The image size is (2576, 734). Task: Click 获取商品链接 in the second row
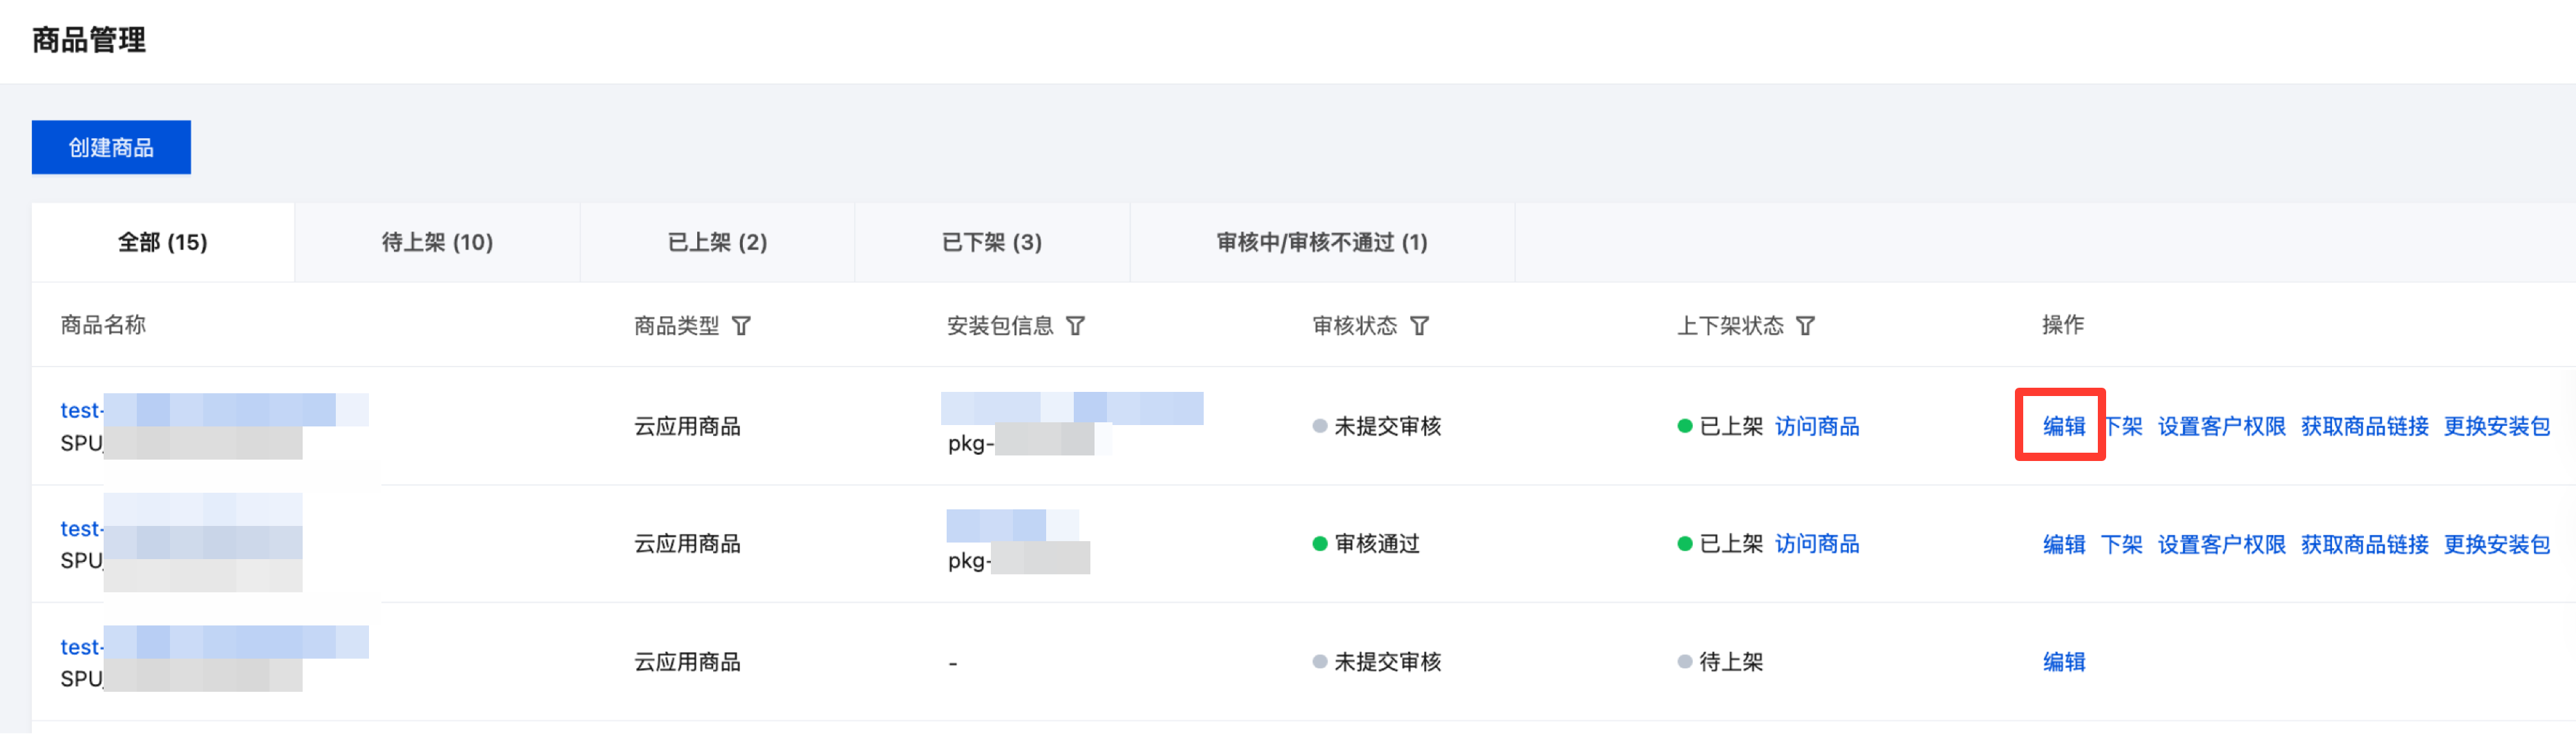coord(2364,544)
